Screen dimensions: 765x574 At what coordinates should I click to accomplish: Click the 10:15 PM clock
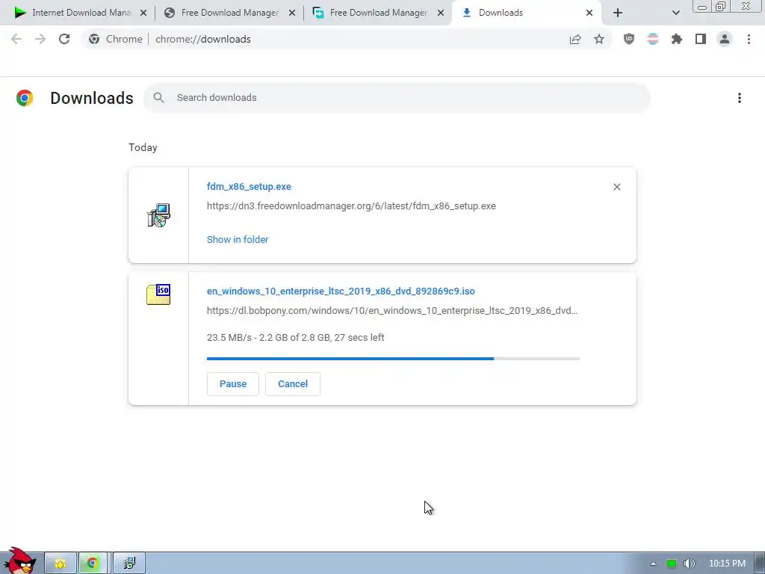tap(727, 564)
